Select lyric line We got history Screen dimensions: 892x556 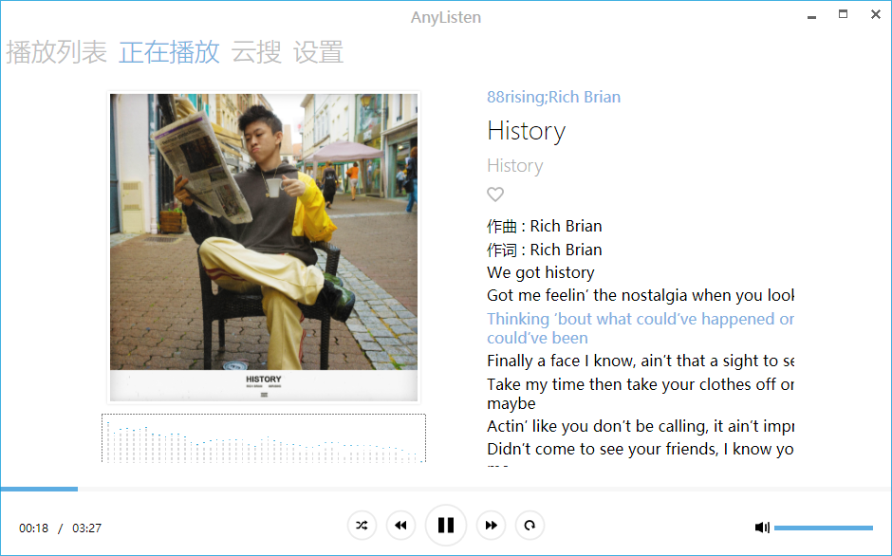[x=541, y=272]
